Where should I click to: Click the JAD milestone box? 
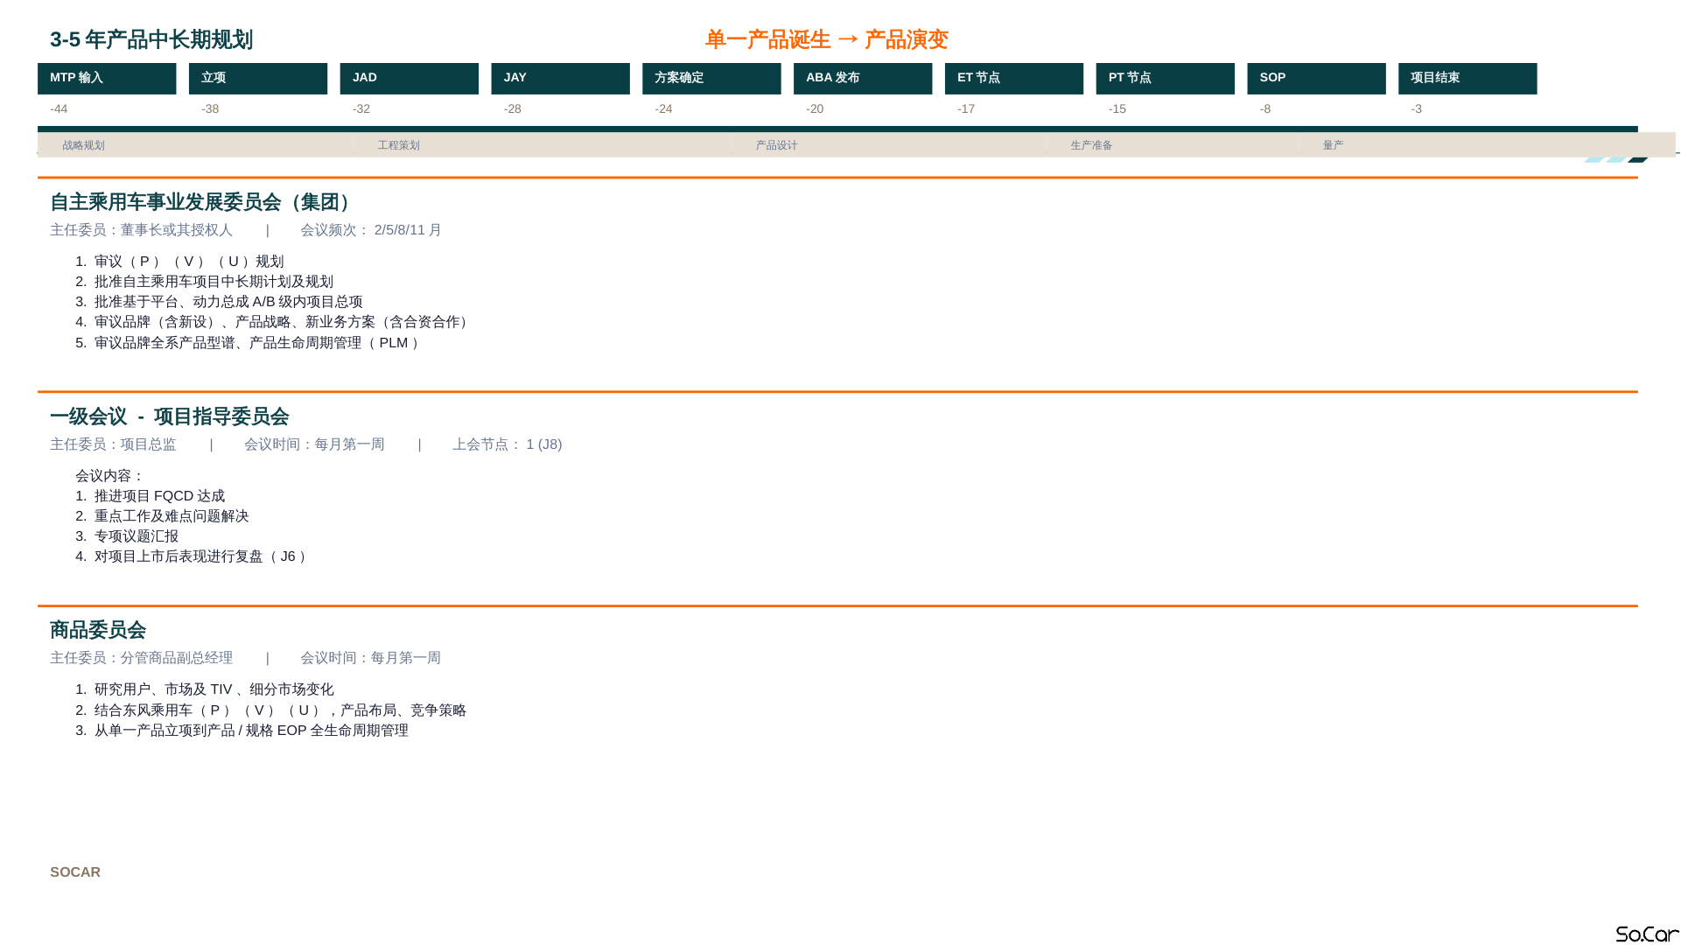tap(410, 79)
